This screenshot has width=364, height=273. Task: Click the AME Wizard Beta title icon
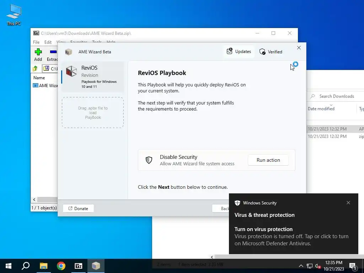[69, 52]
